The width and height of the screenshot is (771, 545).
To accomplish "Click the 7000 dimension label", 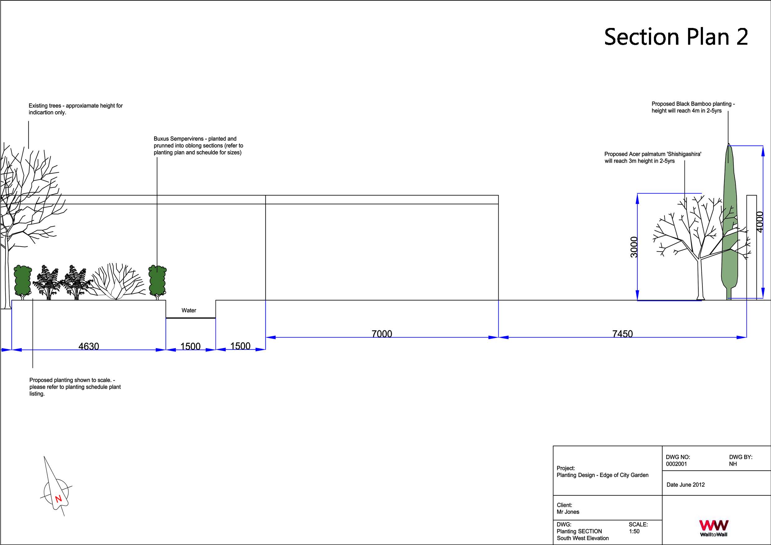I will [382, 334].
